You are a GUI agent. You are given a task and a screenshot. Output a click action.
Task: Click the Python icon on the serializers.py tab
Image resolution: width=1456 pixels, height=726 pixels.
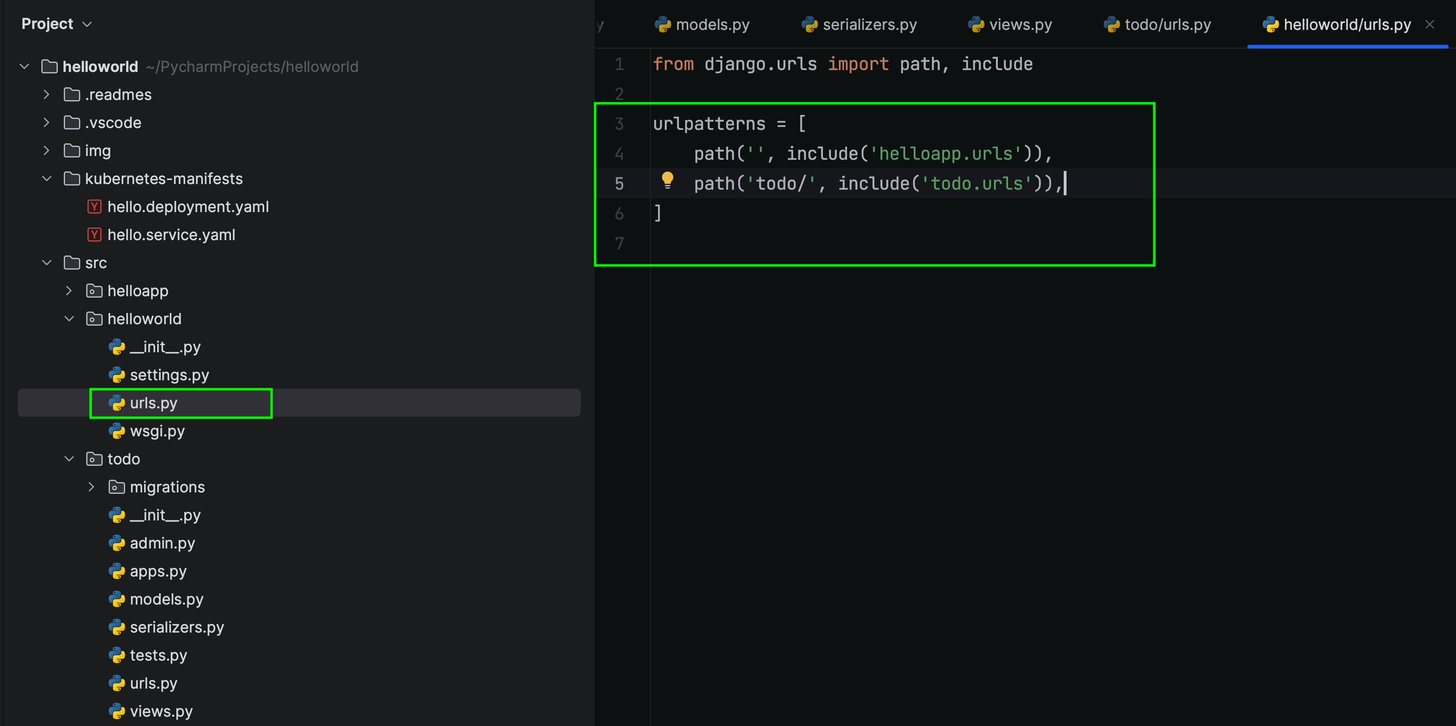(810, 24)
